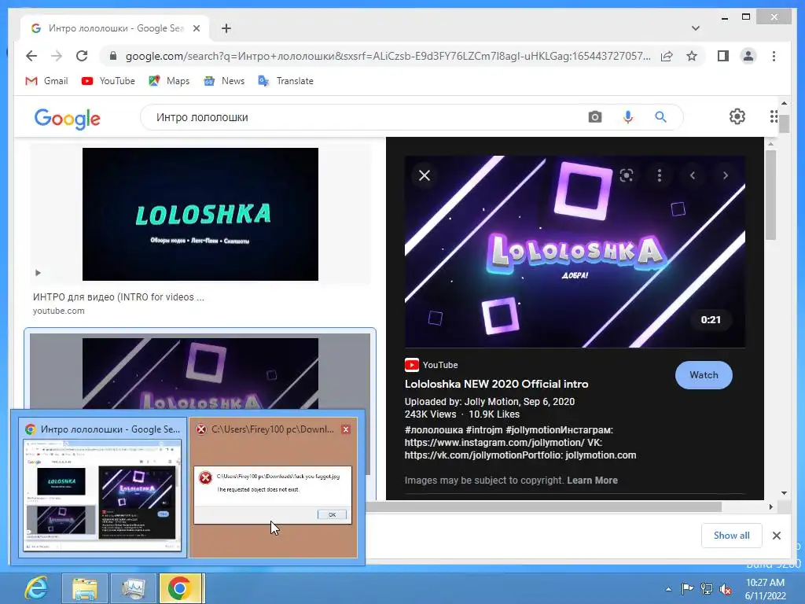This screenshot has width=805, height=604.
Task: Start voice search with microphone icon
Action: click(x=628, y=117)
